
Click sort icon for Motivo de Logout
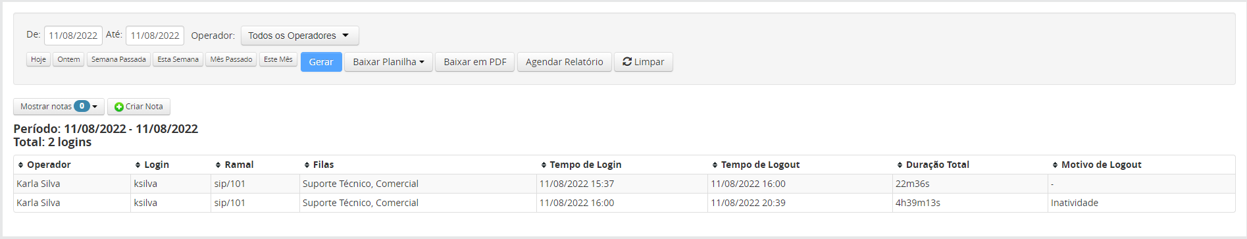coord(1056,165)
